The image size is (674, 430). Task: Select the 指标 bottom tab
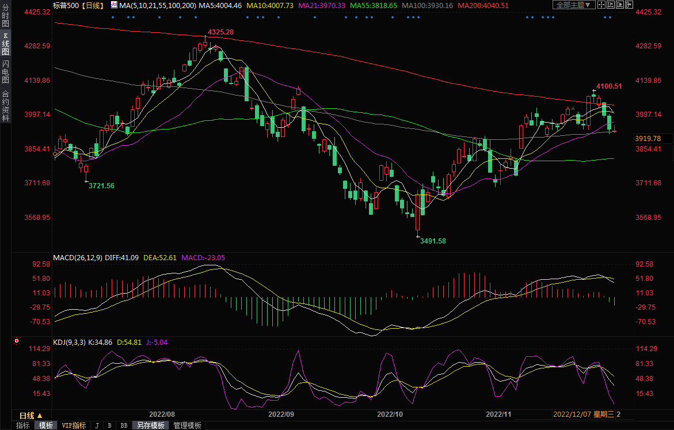(x=23, y=425)
